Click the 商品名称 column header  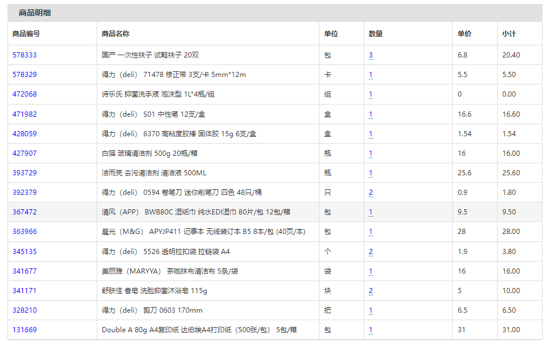[116, 34]
